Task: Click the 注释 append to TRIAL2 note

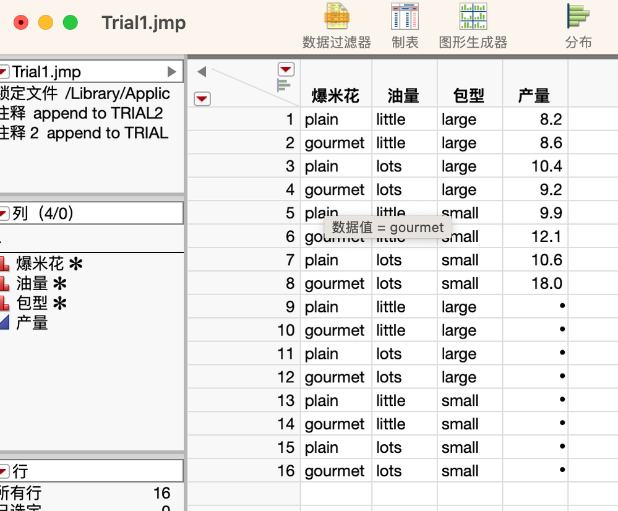Action: (80, 113)
